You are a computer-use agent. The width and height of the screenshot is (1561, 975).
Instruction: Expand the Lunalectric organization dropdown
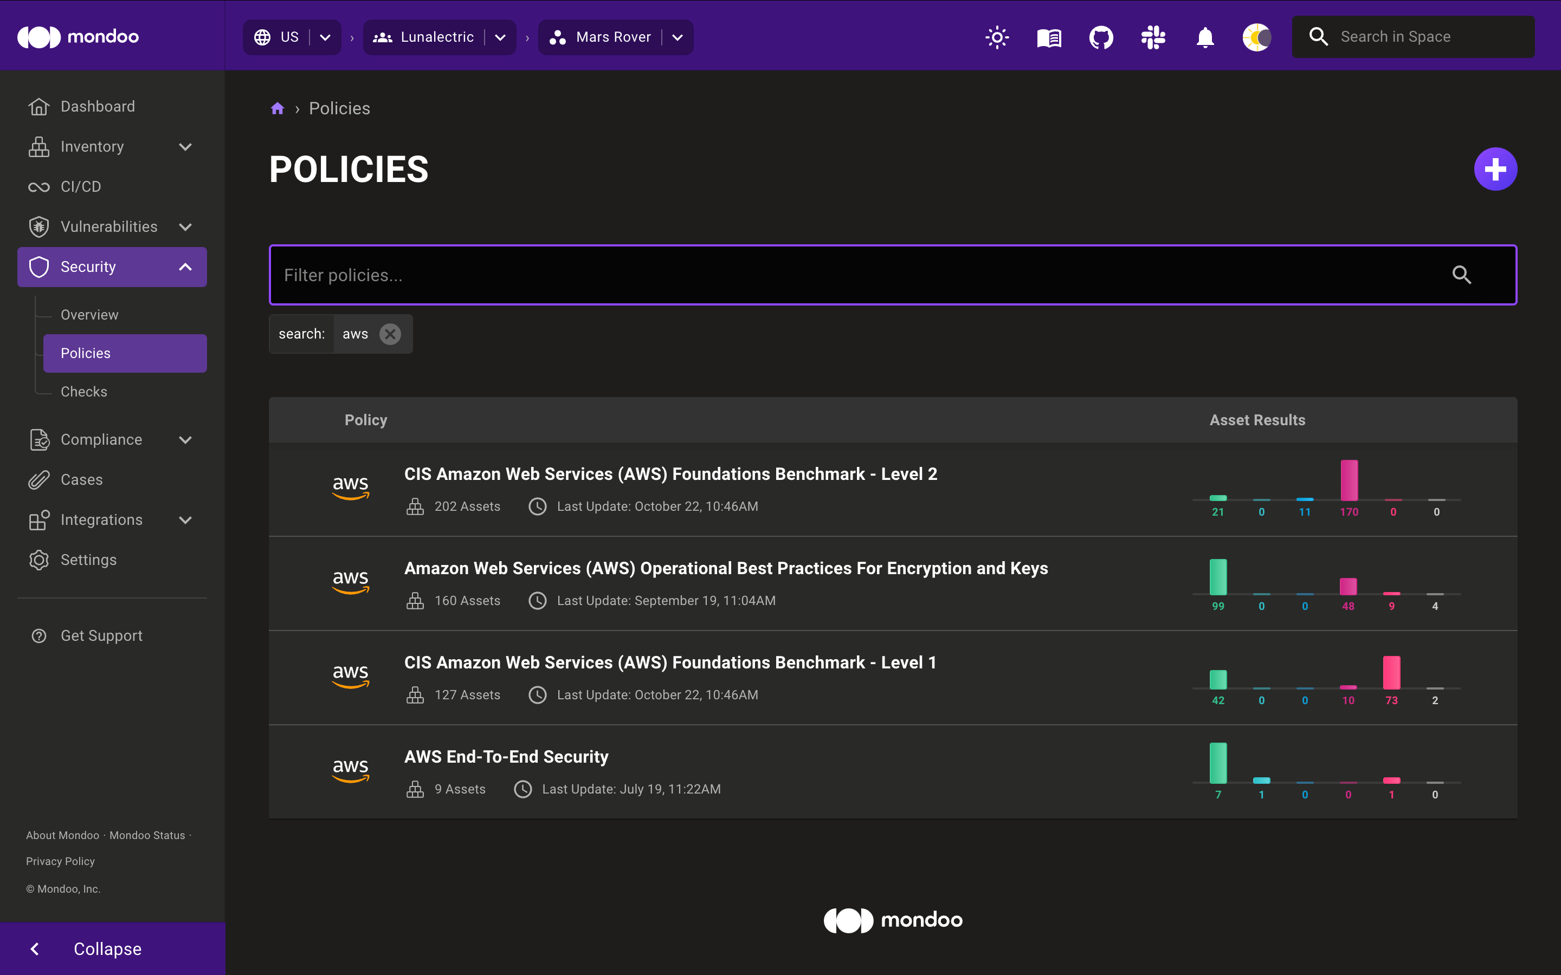tap(502, 36)
